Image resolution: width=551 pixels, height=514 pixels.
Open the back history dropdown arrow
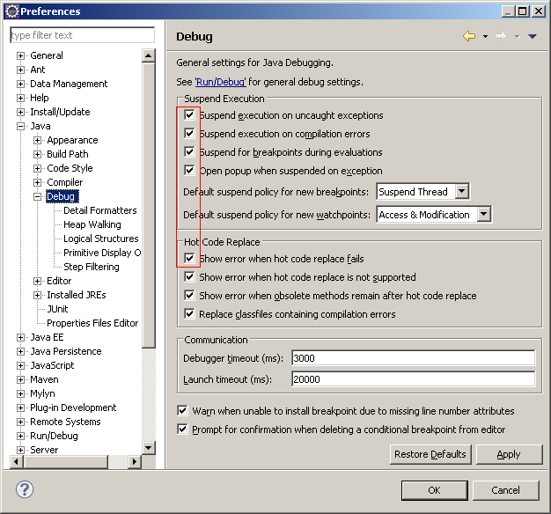(x=485, y=36)
